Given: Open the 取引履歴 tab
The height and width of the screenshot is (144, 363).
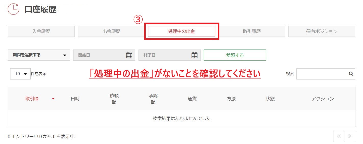Looking at the screenshot, I should tap(252, 31).
